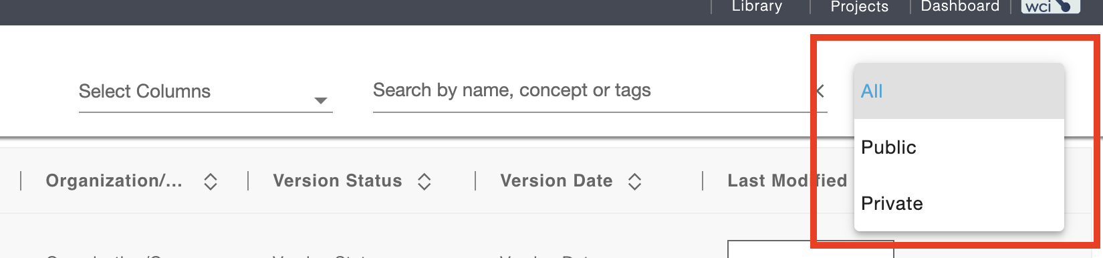Click the wci account button icon

click(1050, 6)
